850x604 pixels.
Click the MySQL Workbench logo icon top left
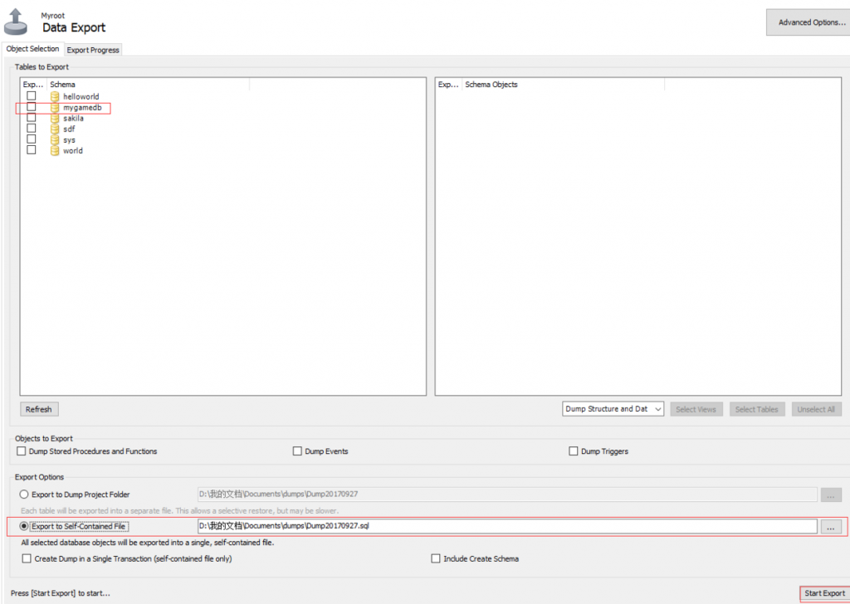tap(15, 19)
